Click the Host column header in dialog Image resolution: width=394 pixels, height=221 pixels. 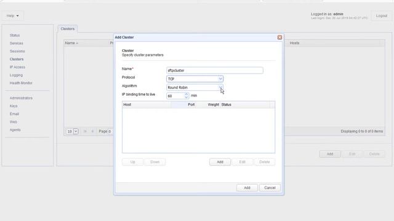(147, 105)
